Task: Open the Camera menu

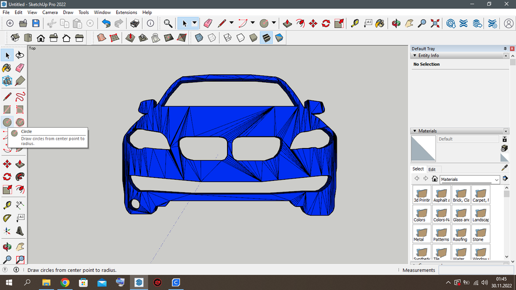Action: [x=50, y=12]
